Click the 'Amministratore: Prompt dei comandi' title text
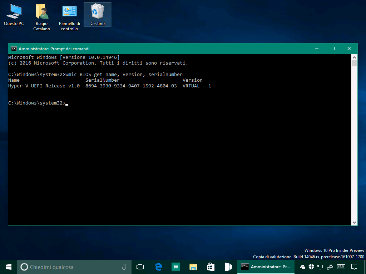 pos(54,49)
